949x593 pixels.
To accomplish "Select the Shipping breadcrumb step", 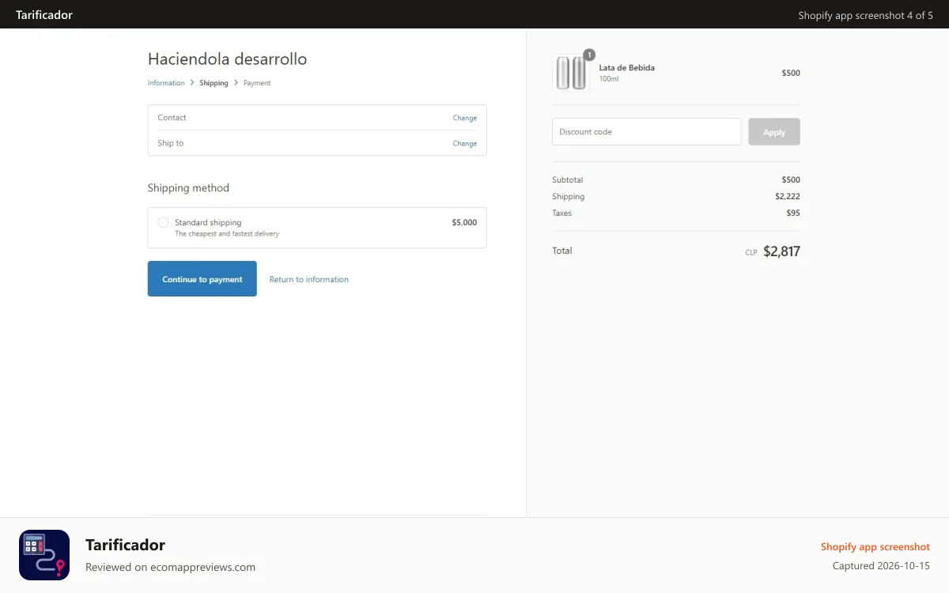I will pyautogui.click(x=214, y=83).
